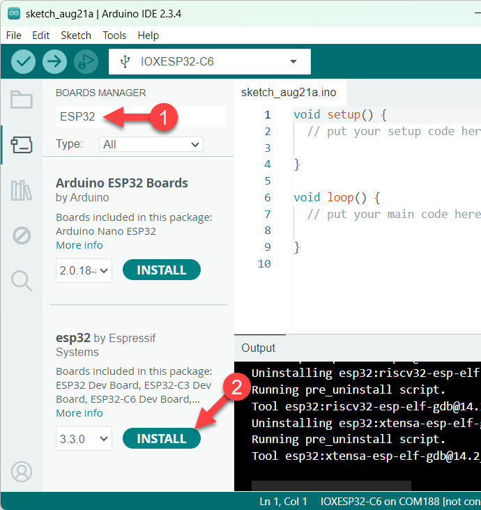Image resolution: width=481 pixels, height=510 pixels.
Task: Open the Library Manager books icon
Action: (22, 190)
